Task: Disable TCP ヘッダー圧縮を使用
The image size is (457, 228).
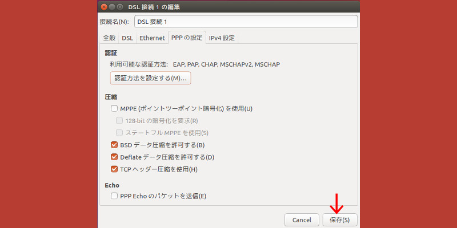Action: [x=114, y=169]
